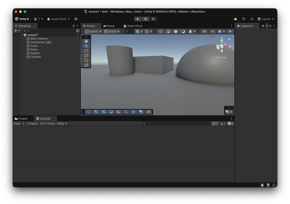Click the Play button
This screenshot has width=290, height=204.
click(138, 19)
